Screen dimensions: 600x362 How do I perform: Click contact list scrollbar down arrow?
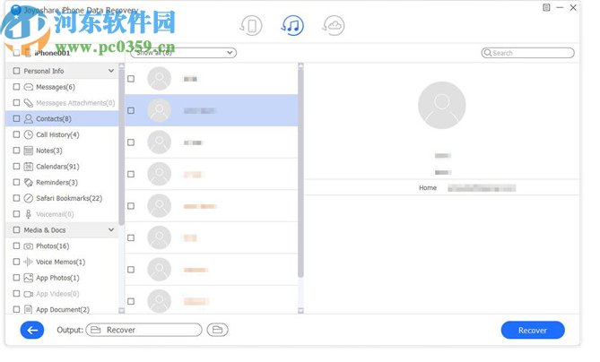[x=300, y=310]
